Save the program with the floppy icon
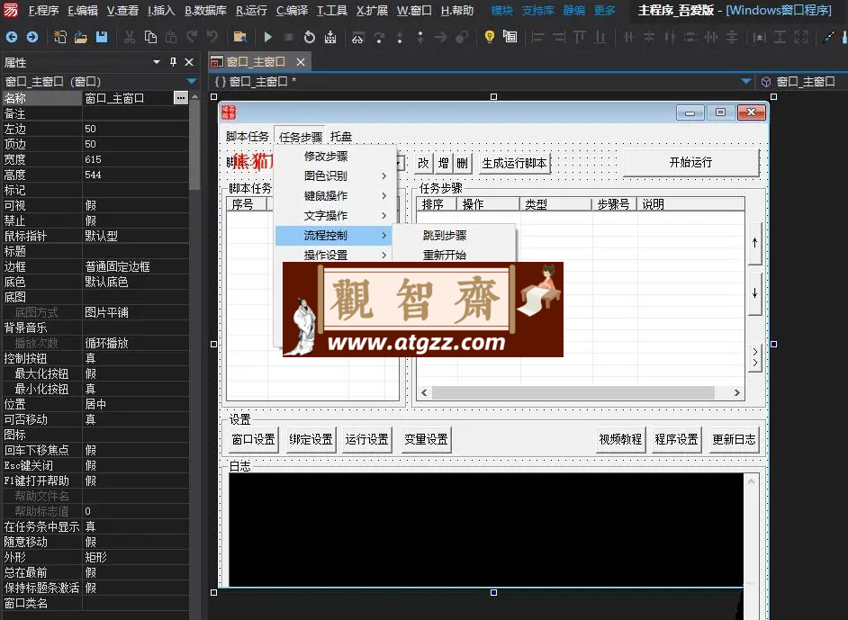The image size is (848, 620). pyautogui.click(x=102, y=37)
